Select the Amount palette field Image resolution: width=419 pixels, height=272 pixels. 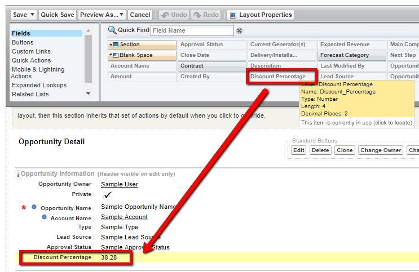(x=142, y=77)
